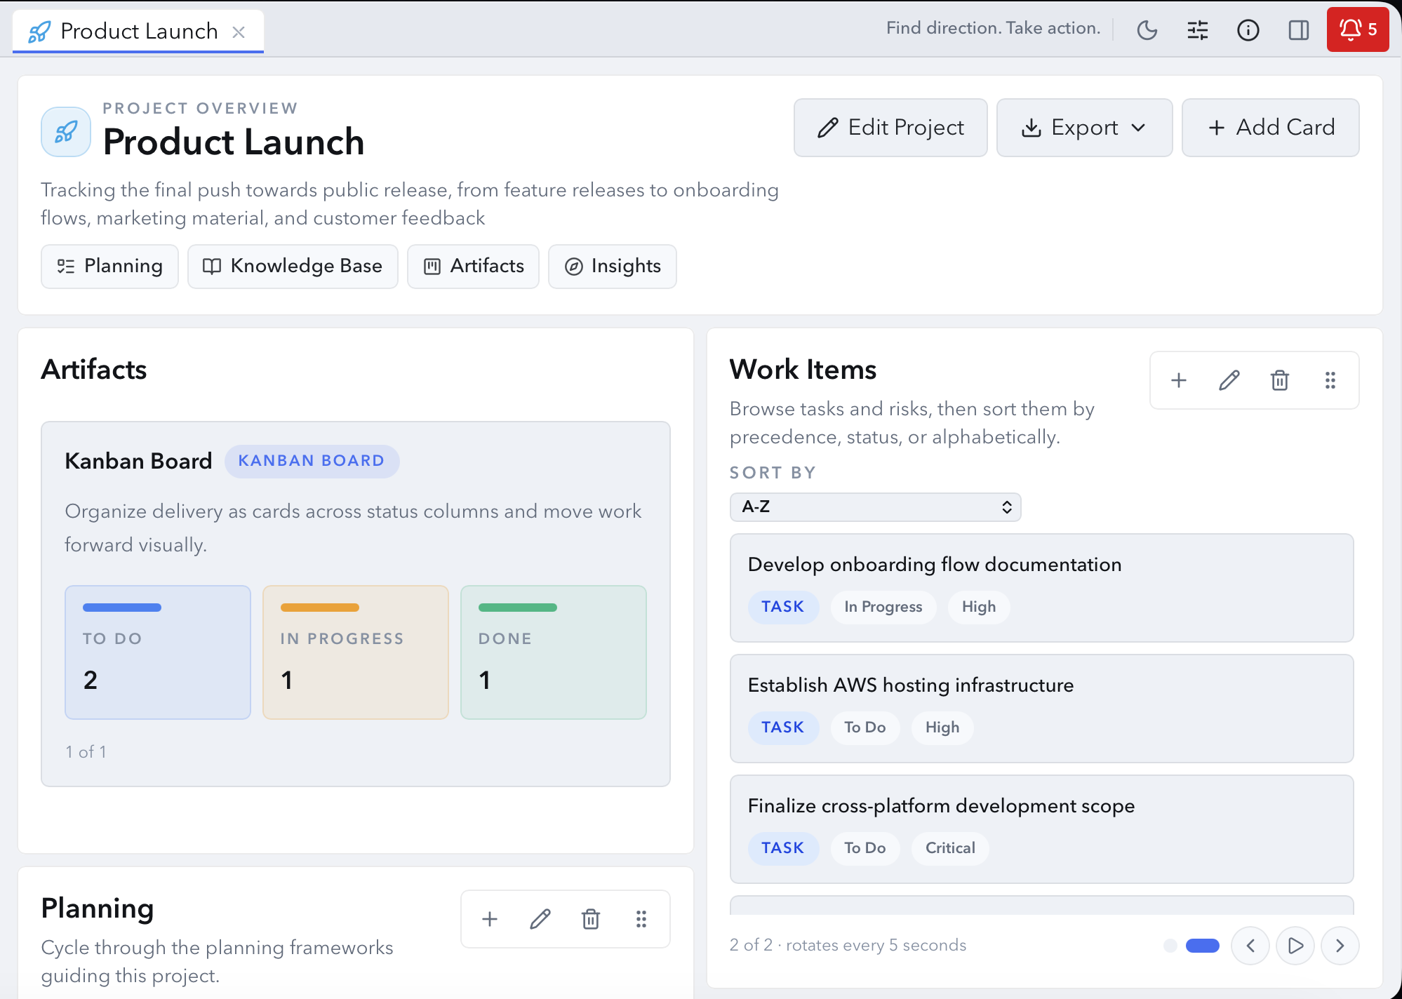Add an item in Work Items panel
Screen dimensions: 1402x999
click(1179, 380)
